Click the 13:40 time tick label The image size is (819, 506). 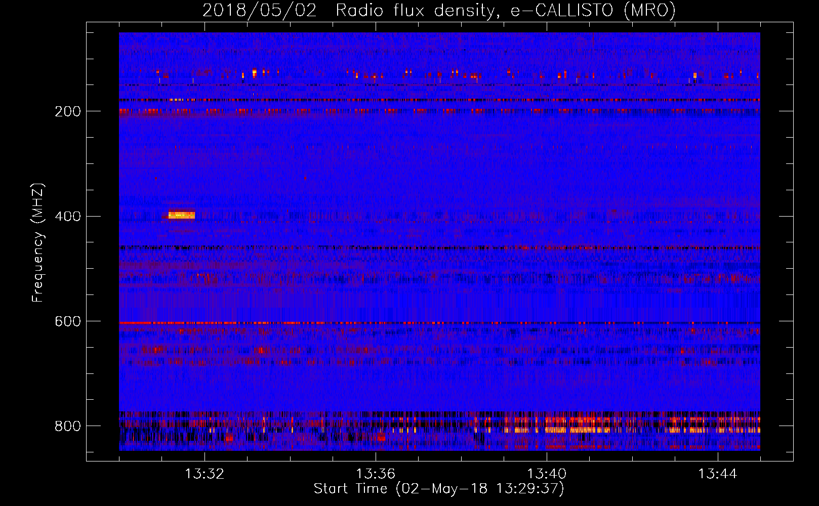[x=547, y=474]
